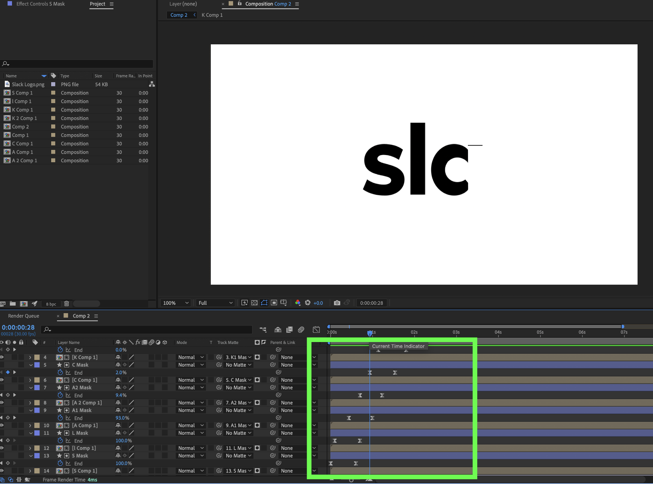Open parent dropdown for A2 Mask layer
653x484 pixels.
[298, 387]
